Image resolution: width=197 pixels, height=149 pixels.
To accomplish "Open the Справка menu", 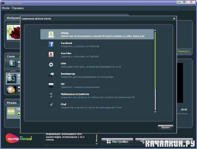I will pos(17,8).
